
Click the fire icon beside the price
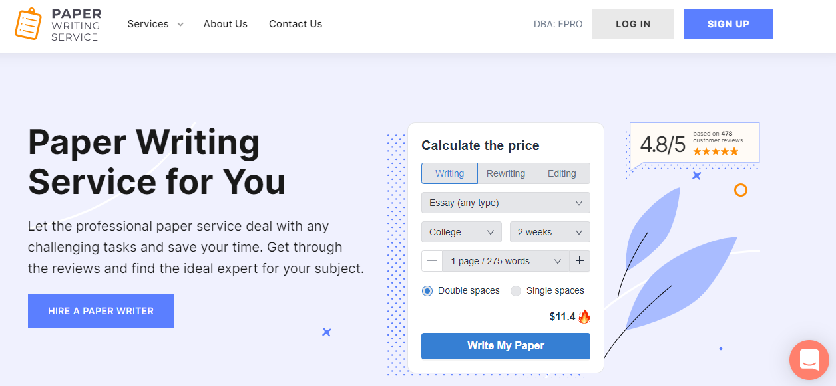[x=584, y=316]
